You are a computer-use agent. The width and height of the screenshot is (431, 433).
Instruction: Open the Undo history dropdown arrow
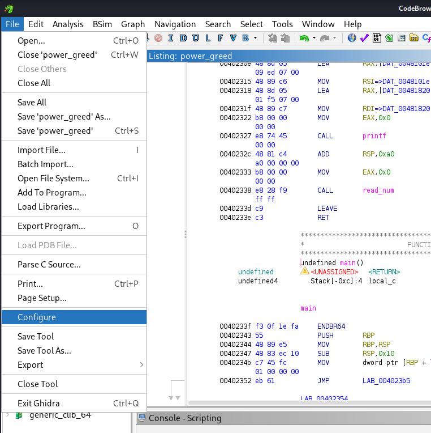pyautogui.click(x=313, y=38)
